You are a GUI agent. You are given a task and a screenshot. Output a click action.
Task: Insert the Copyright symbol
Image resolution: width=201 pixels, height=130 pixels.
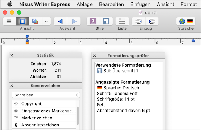pos(44,104)
